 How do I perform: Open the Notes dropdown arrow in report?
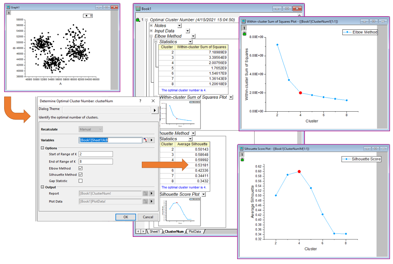tap(179, 26)
